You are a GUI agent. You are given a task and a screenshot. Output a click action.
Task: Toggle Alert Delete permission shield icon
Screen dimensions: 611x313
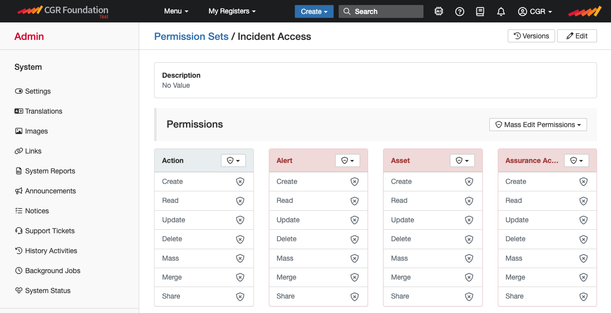coord(355,239)
